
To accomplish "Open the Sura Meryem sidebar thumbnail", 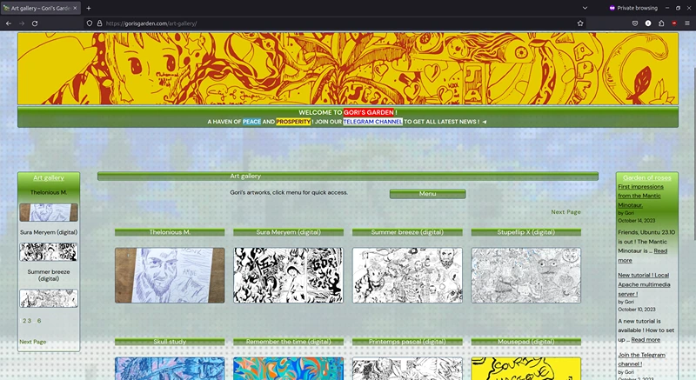I will [x=49, y=252].
